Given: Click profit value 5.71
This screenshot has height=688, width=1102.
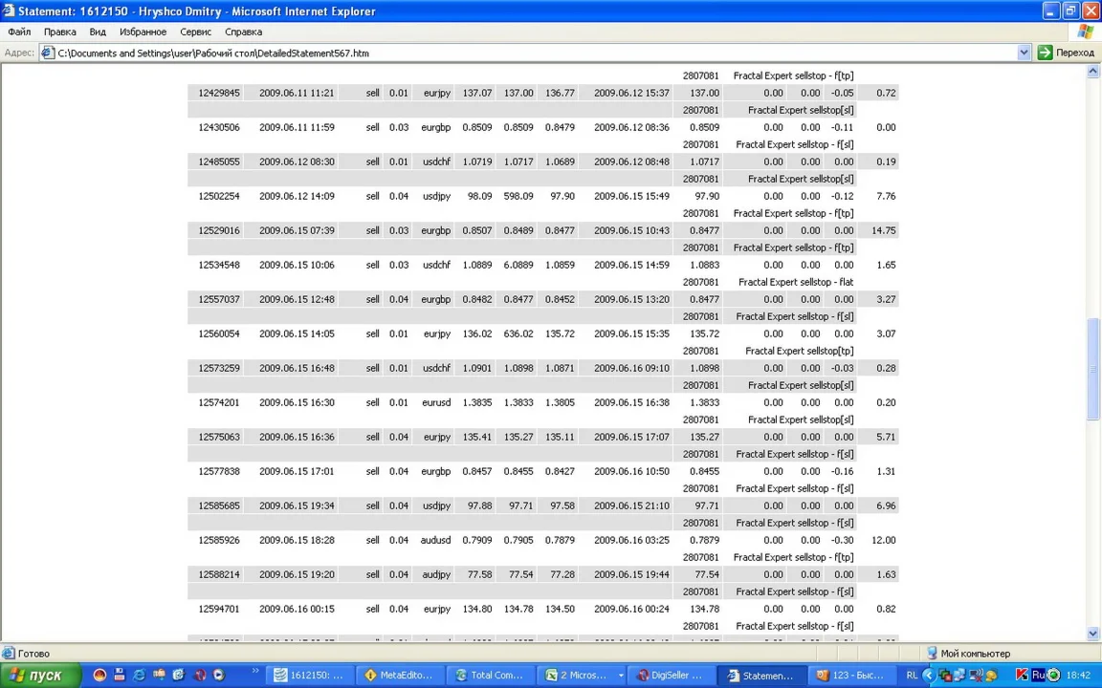Looking at the screenshot, I should click(x=886, y=437).
